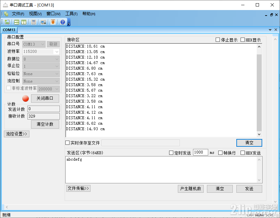Click the 接收计数 329 field

(44, 116)
